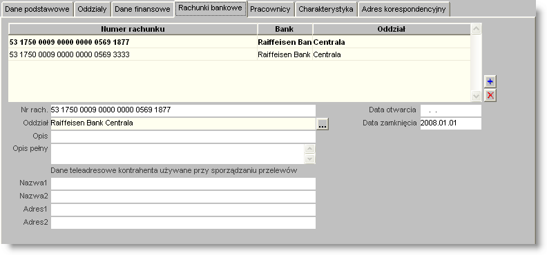Sort by Numer rachunku column header

[133, 29]
